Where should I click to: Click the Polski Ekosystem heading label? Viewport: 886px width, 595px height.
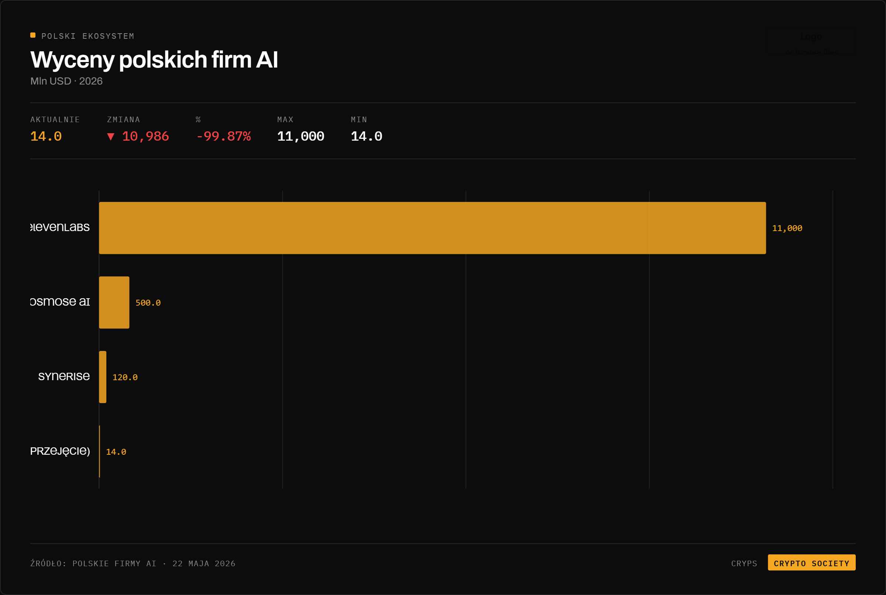(x=87, y=36)
